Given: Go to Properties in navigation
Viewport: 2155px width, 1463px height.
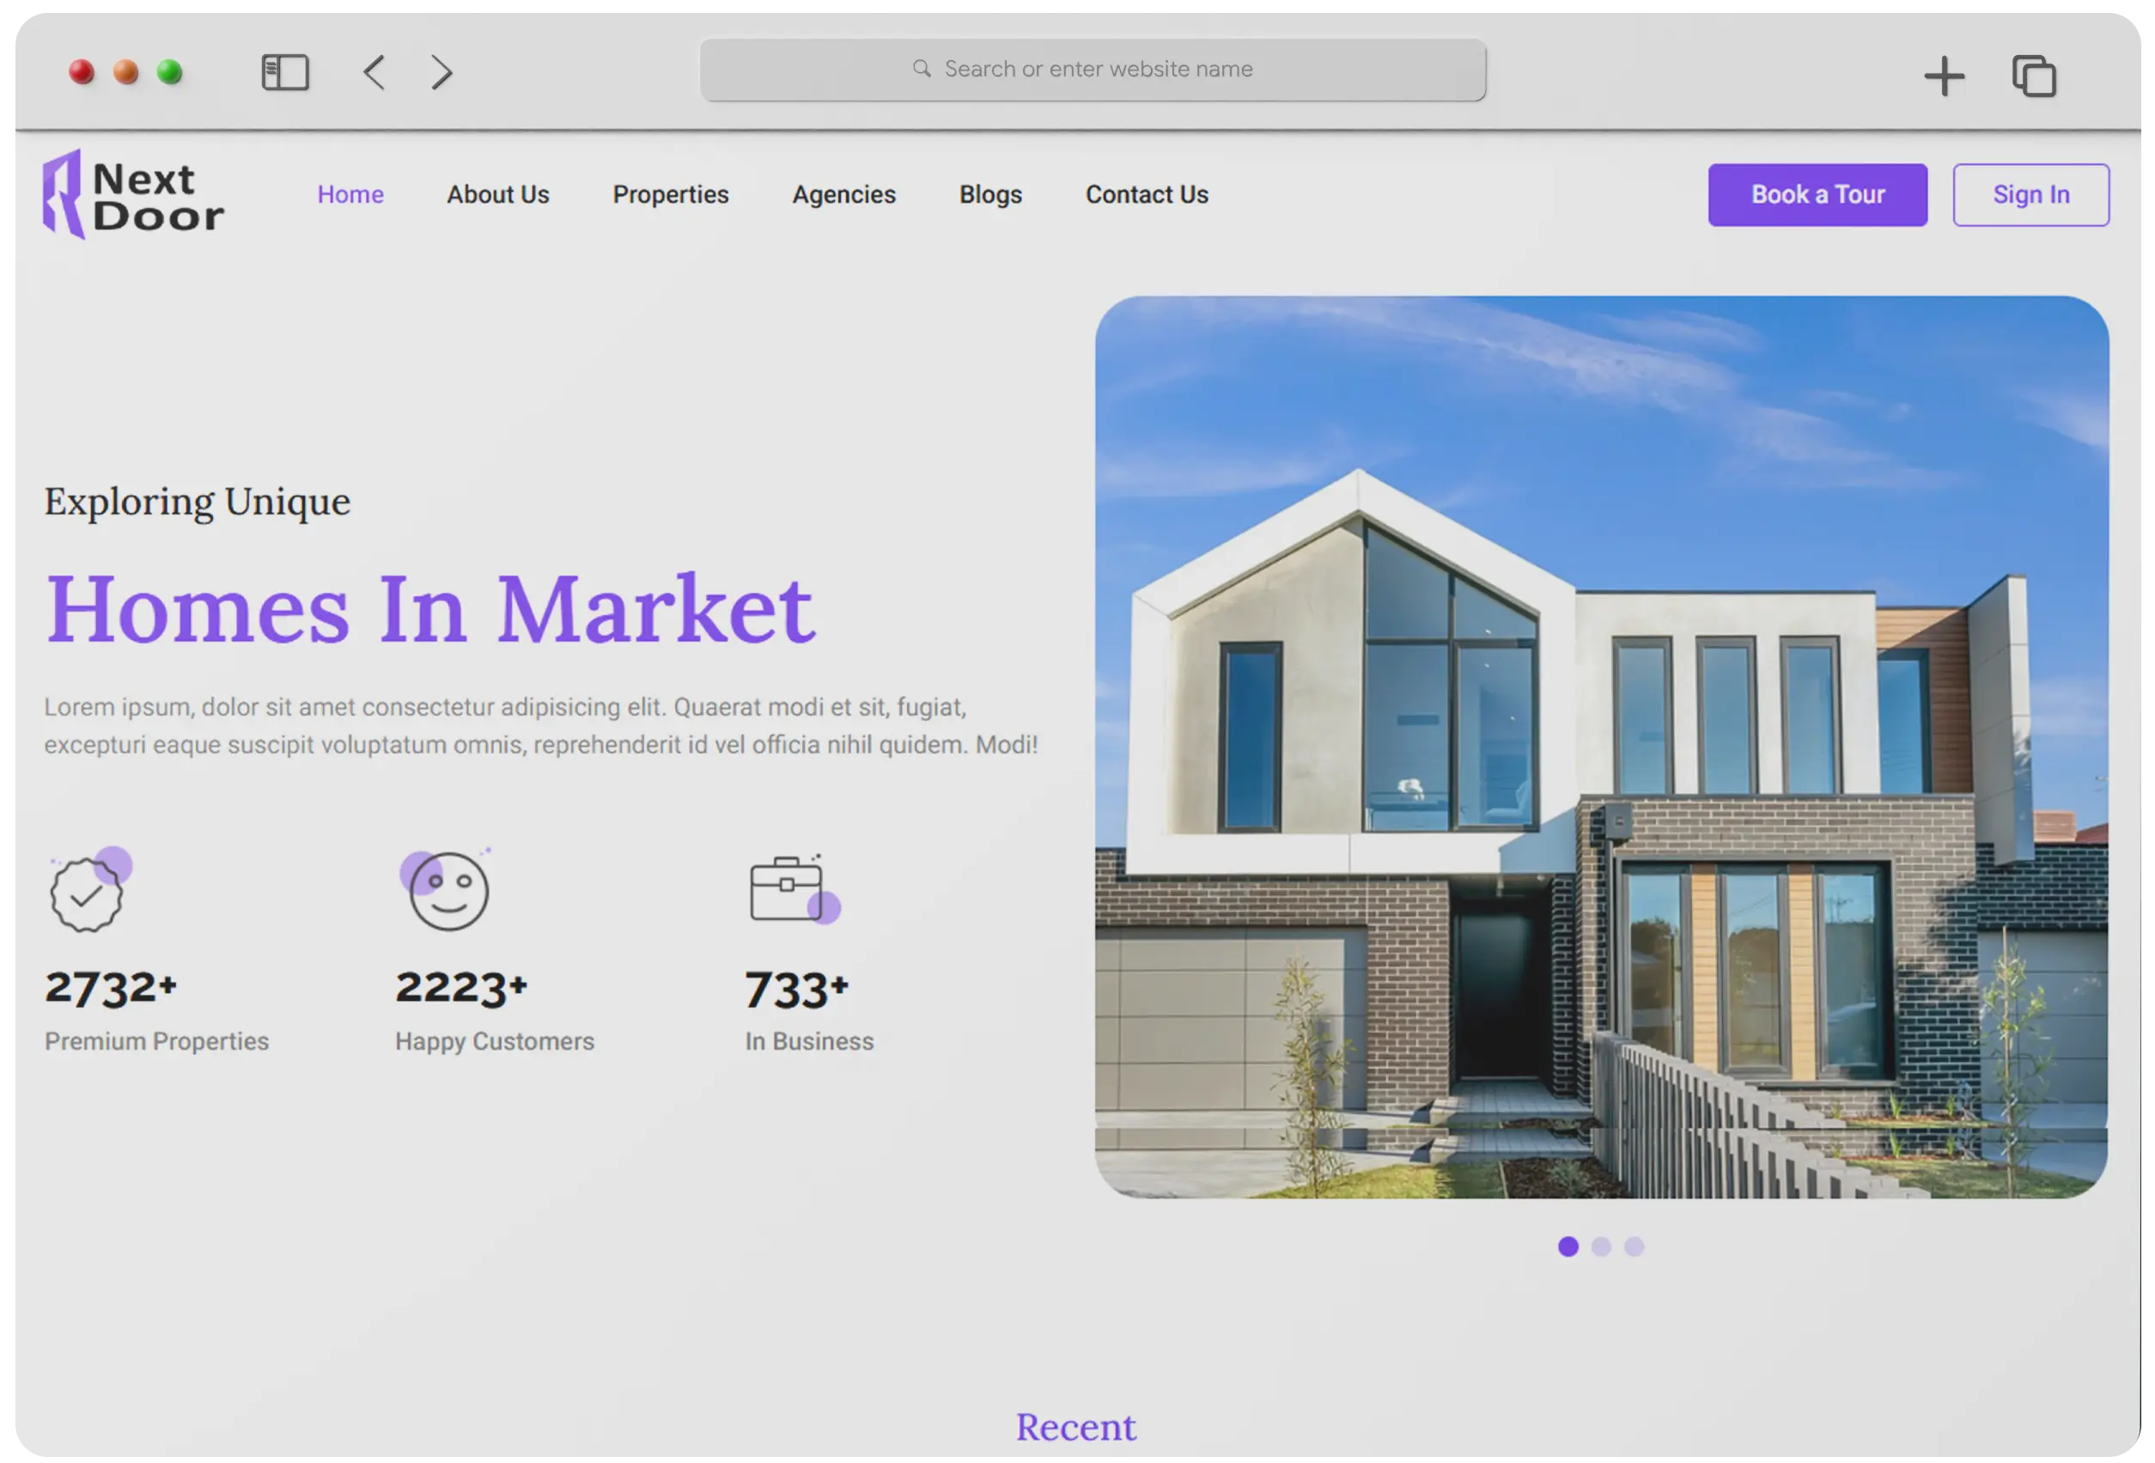Looking at the screenshot, I should (x=671, y=195).
